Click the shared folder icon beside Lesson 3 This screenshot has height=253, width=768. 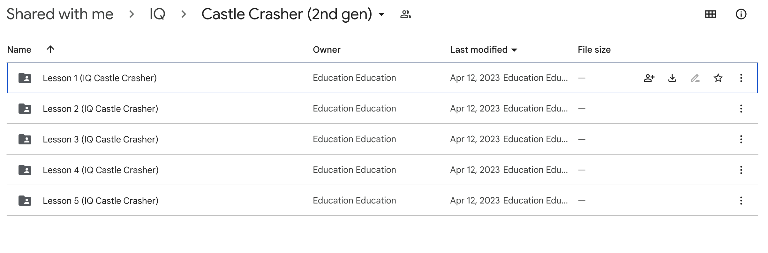(25, 139)
